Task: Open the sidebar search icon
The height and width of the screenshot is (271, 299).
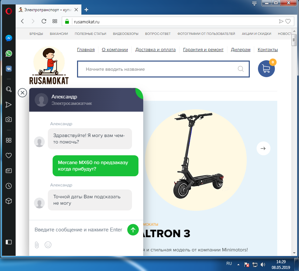Action: (x=9, y=89)
